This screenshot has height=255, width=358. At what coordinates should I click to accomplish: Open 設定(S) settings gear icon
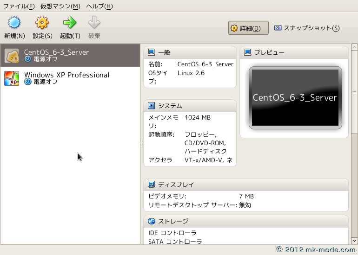pos(42,23)
